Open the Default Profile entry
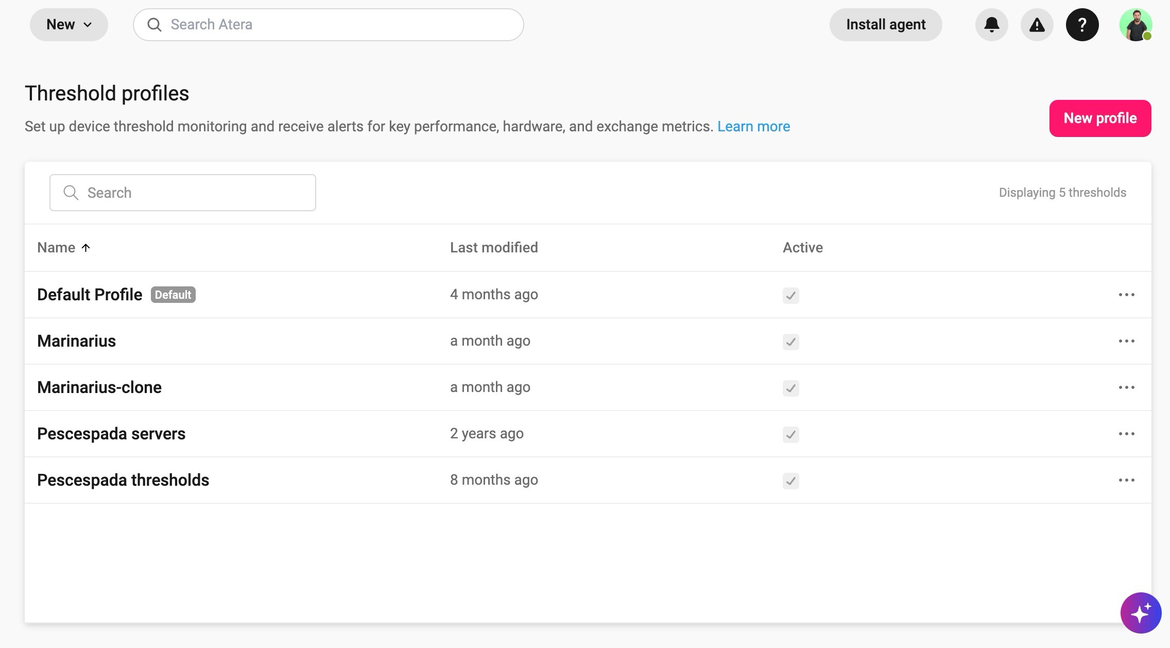 (90, 295)
